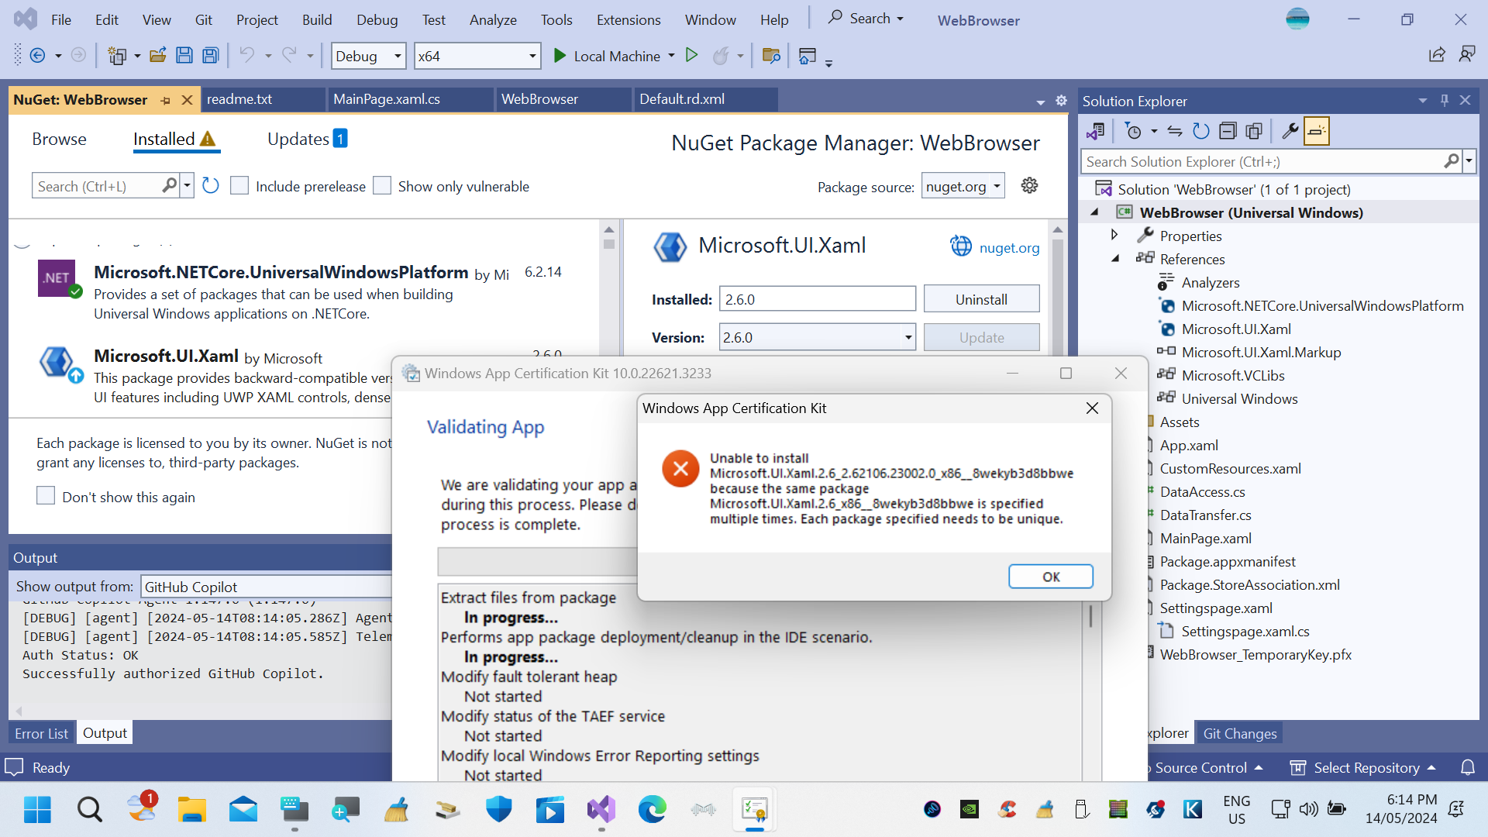
Task: Click Uninstall for Microsoft.UI.Xaml
Action: (x=981, y=299)
